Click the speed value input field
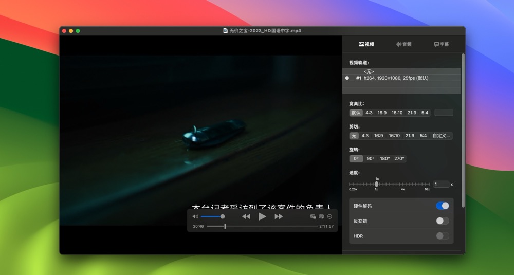 coord(441,184)
